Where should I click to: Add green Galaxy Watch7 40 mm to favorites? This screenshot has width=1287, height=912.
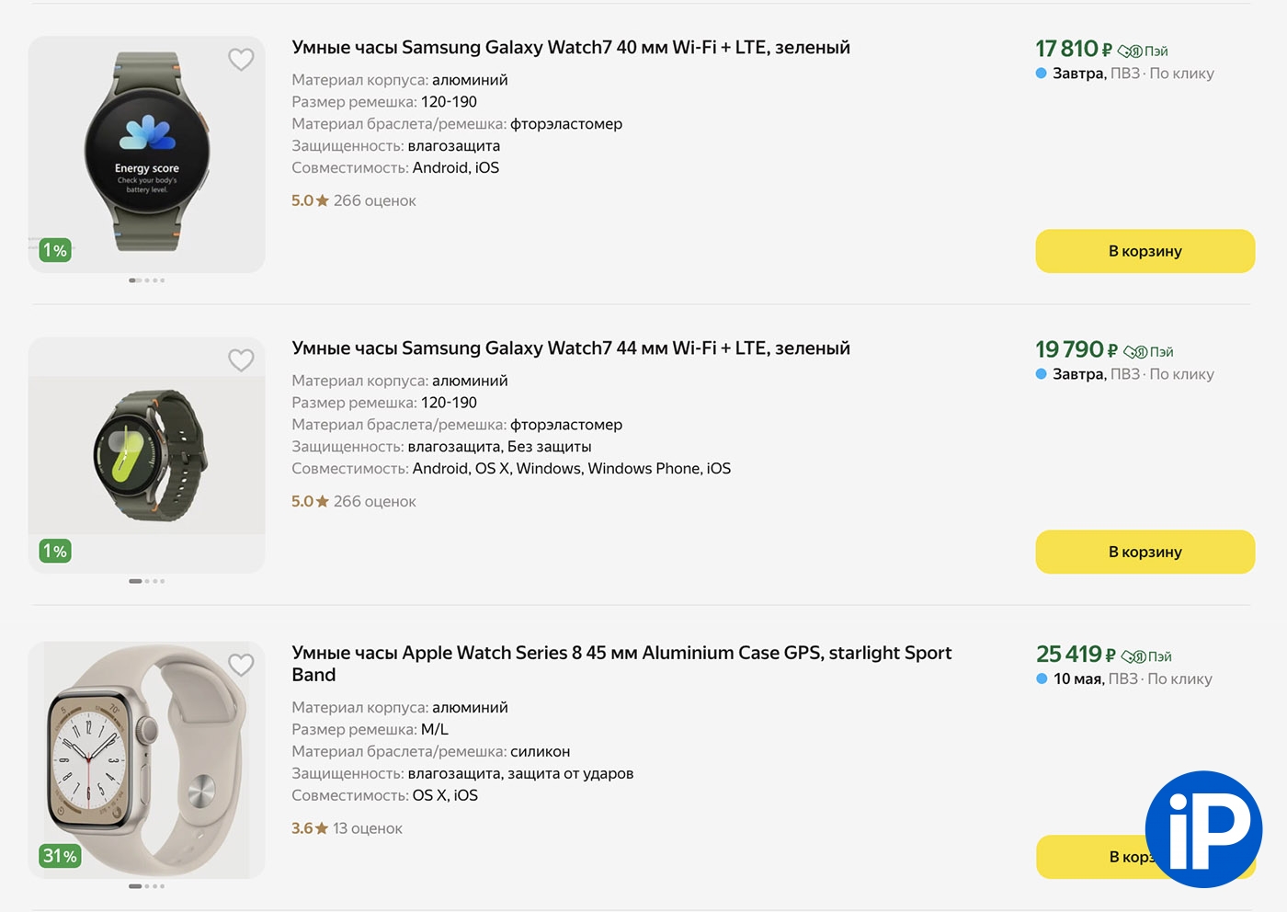coord(241,60)
